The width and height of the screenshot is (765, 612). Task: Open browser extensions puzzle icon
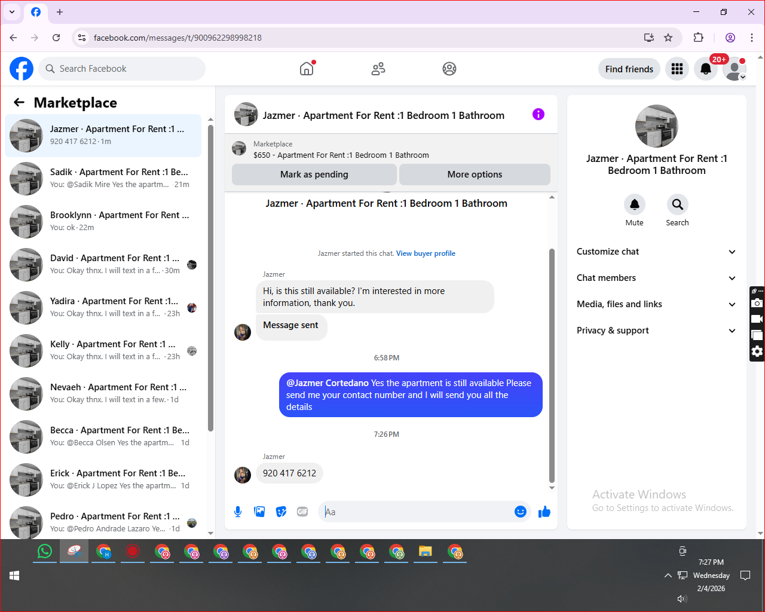pos(698,38)
